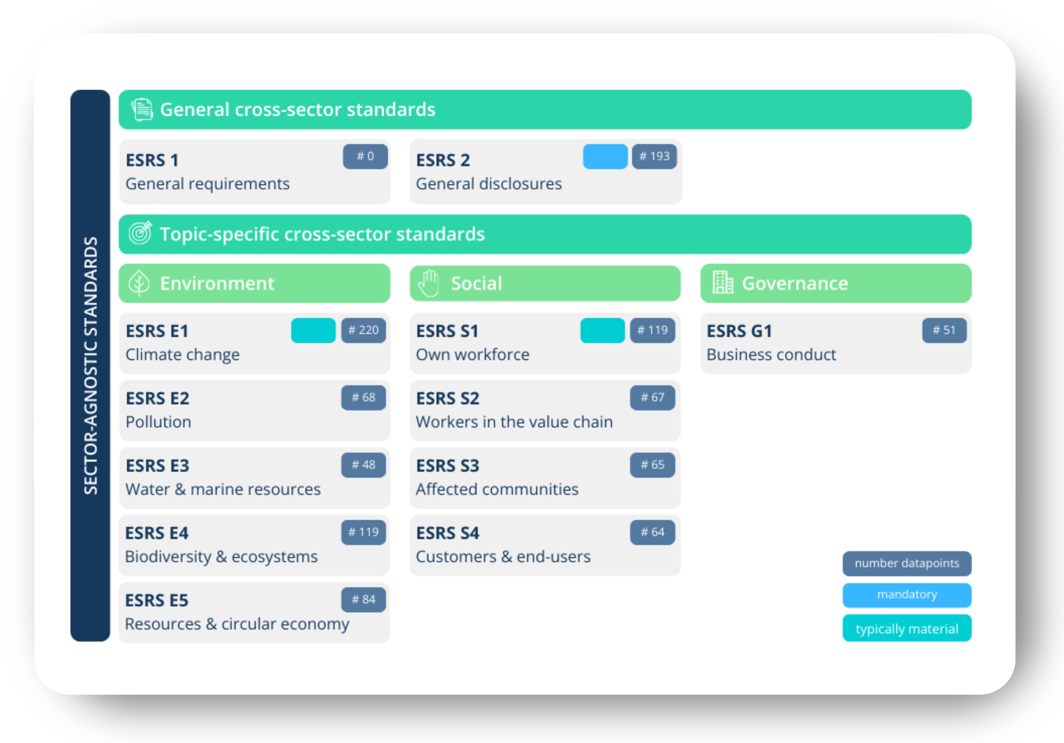Click the #193 datapoints badge on ESRS 2
The image size is (1064, 743).
click(x=654, y=156)
